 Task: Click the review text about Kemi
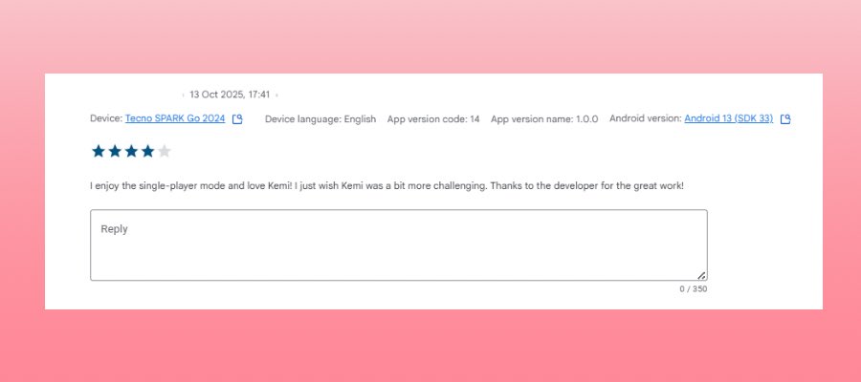point(386,186)
